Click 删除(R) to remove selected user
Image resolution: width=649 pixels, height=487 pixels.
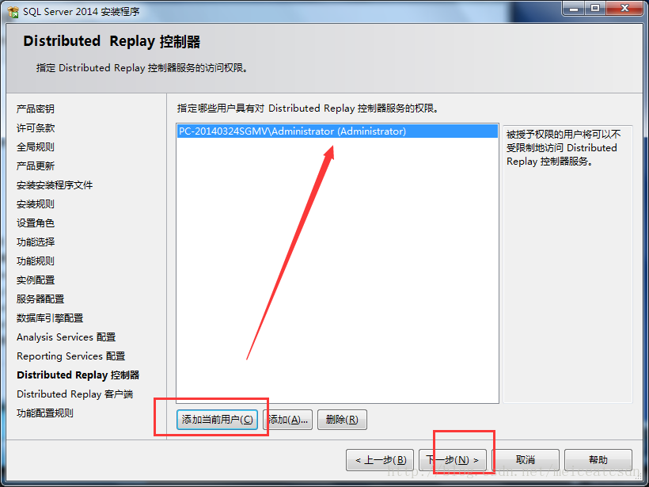tap(342, 420)
